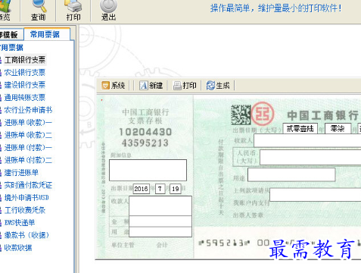361x273 pixels.
Task: Click the 贰零壹陆 year field on cheque
Action: click(300, 129)
